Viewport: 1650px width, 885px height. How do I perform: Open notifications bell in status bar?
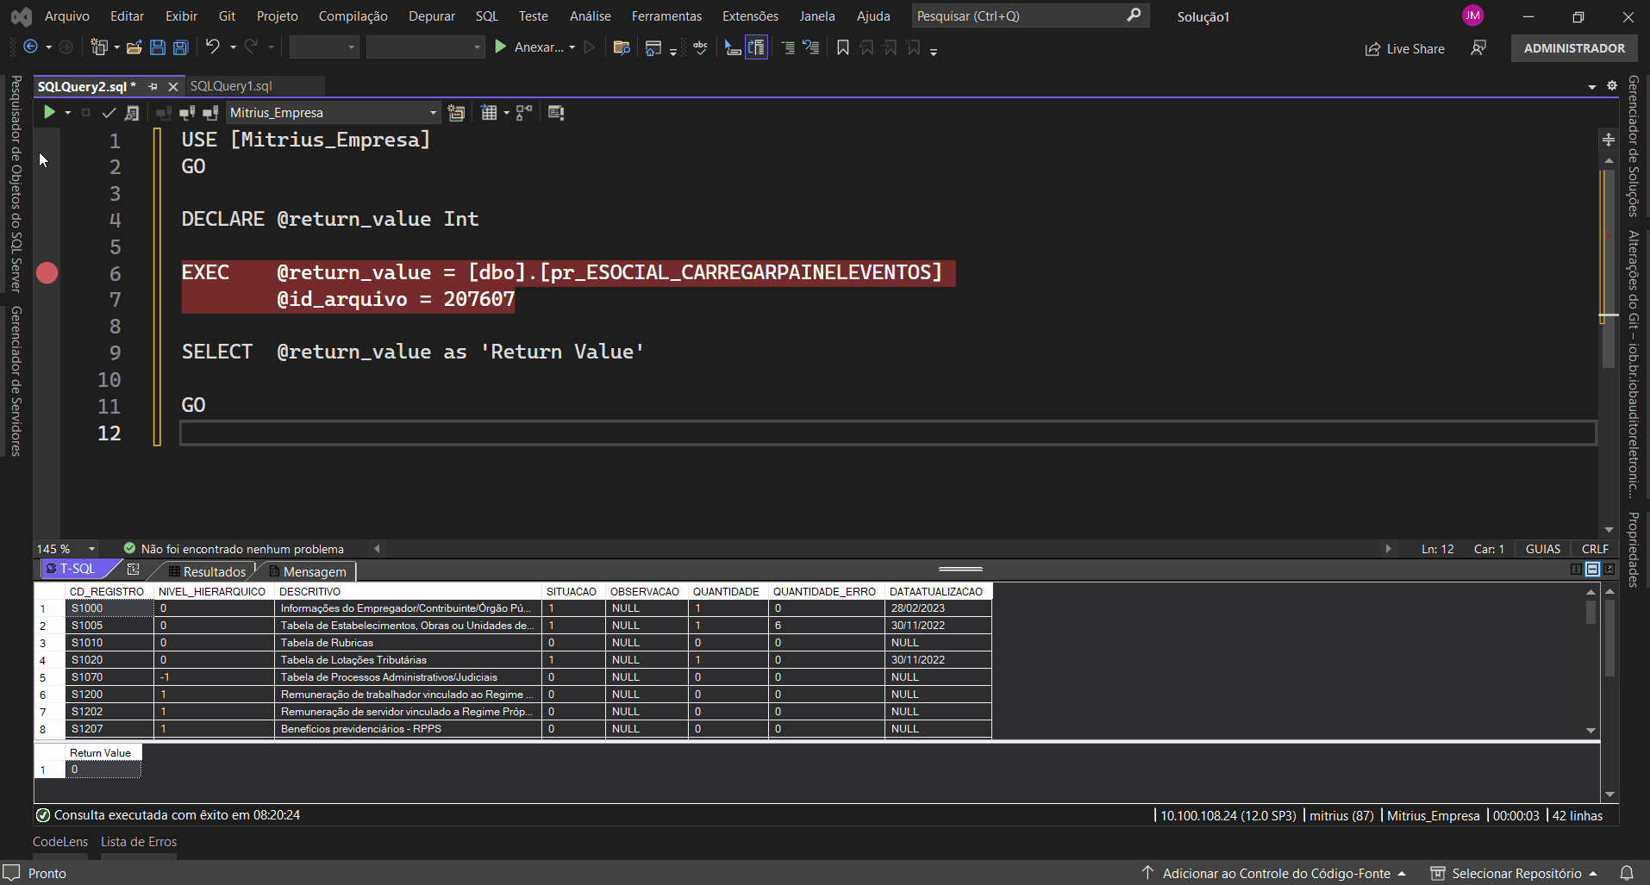[1627, 873]
